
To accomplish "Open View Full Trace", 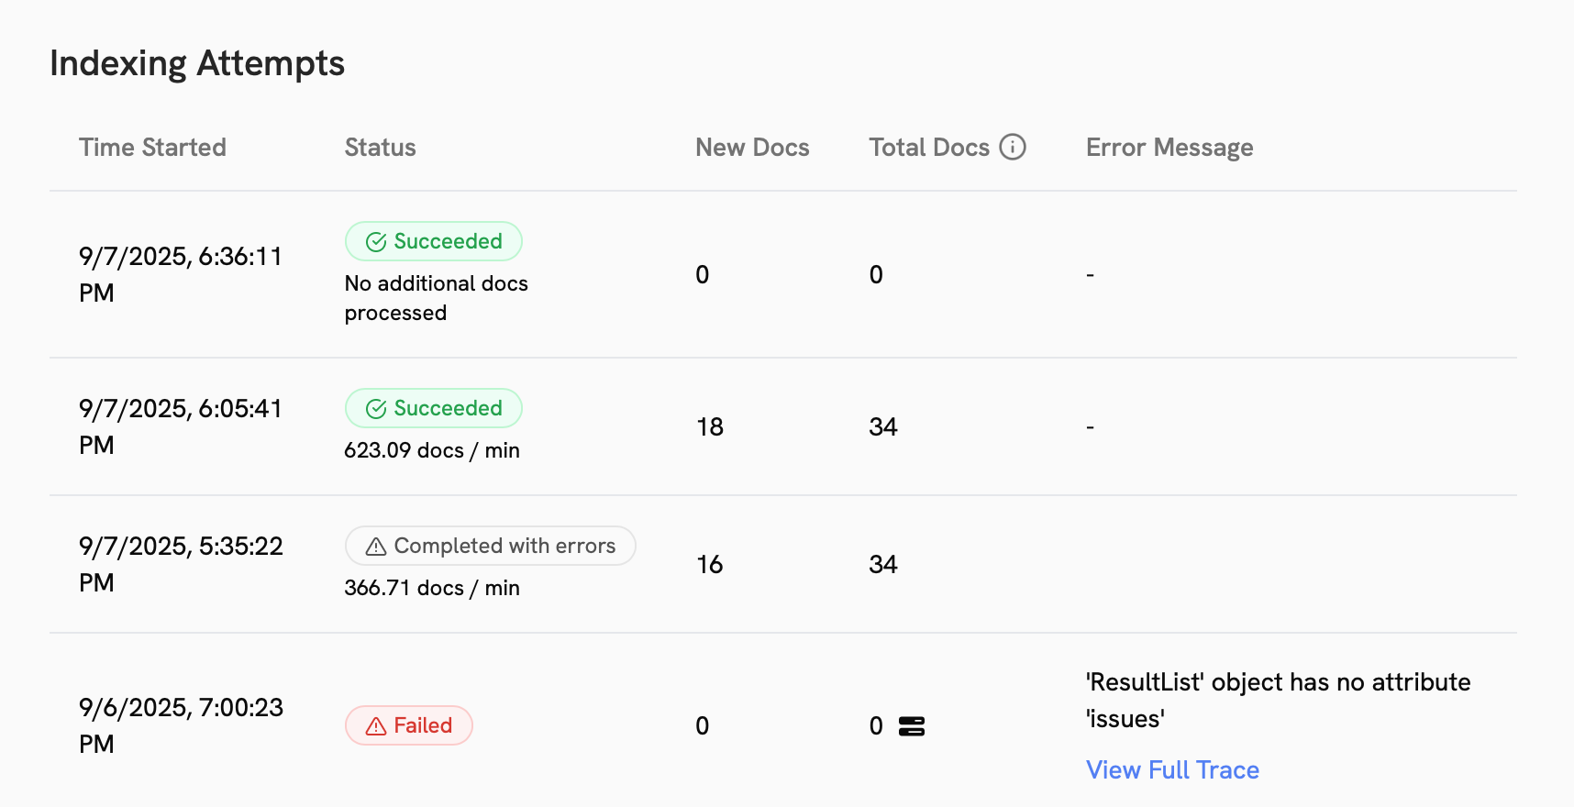I will pos(1172,769).
